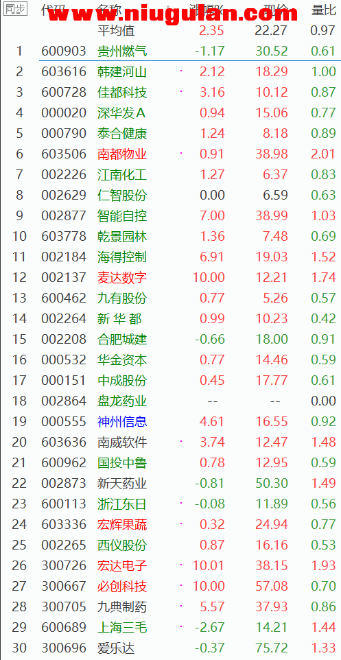This screenshot has height=660, width=341.
Task: Click 上海三毛 stock name
Action: [x=122, y=628]
